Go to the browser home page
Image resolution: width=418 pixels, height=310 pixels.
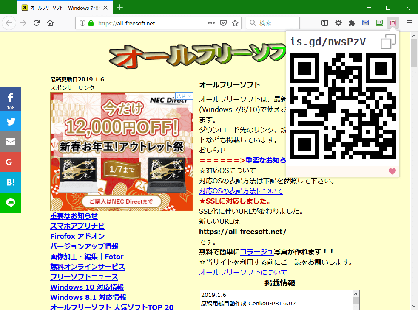(x=50, y=23)
